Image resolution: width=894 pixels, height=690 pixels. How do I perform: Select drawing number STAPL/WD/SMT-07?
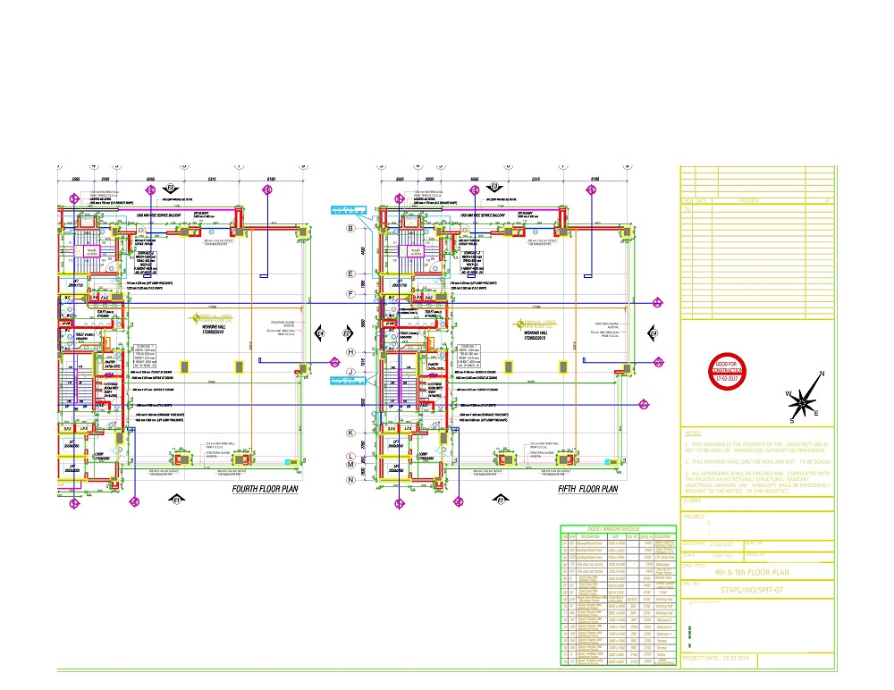[x=757, y=590]
